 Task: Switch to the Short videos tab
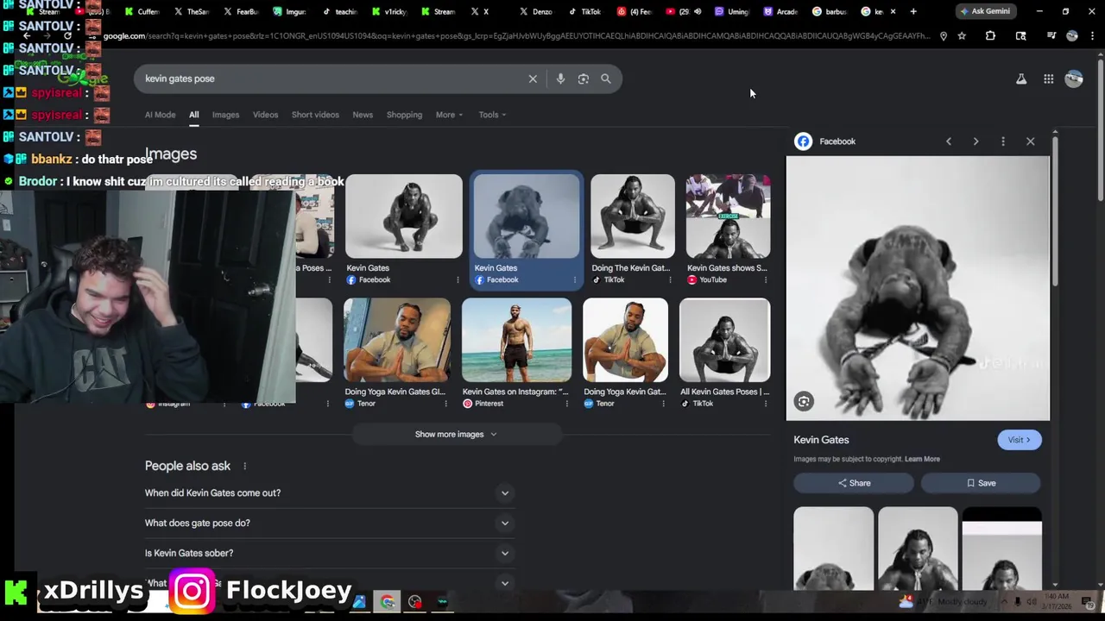pyautogui.click(x=315, y=115)
